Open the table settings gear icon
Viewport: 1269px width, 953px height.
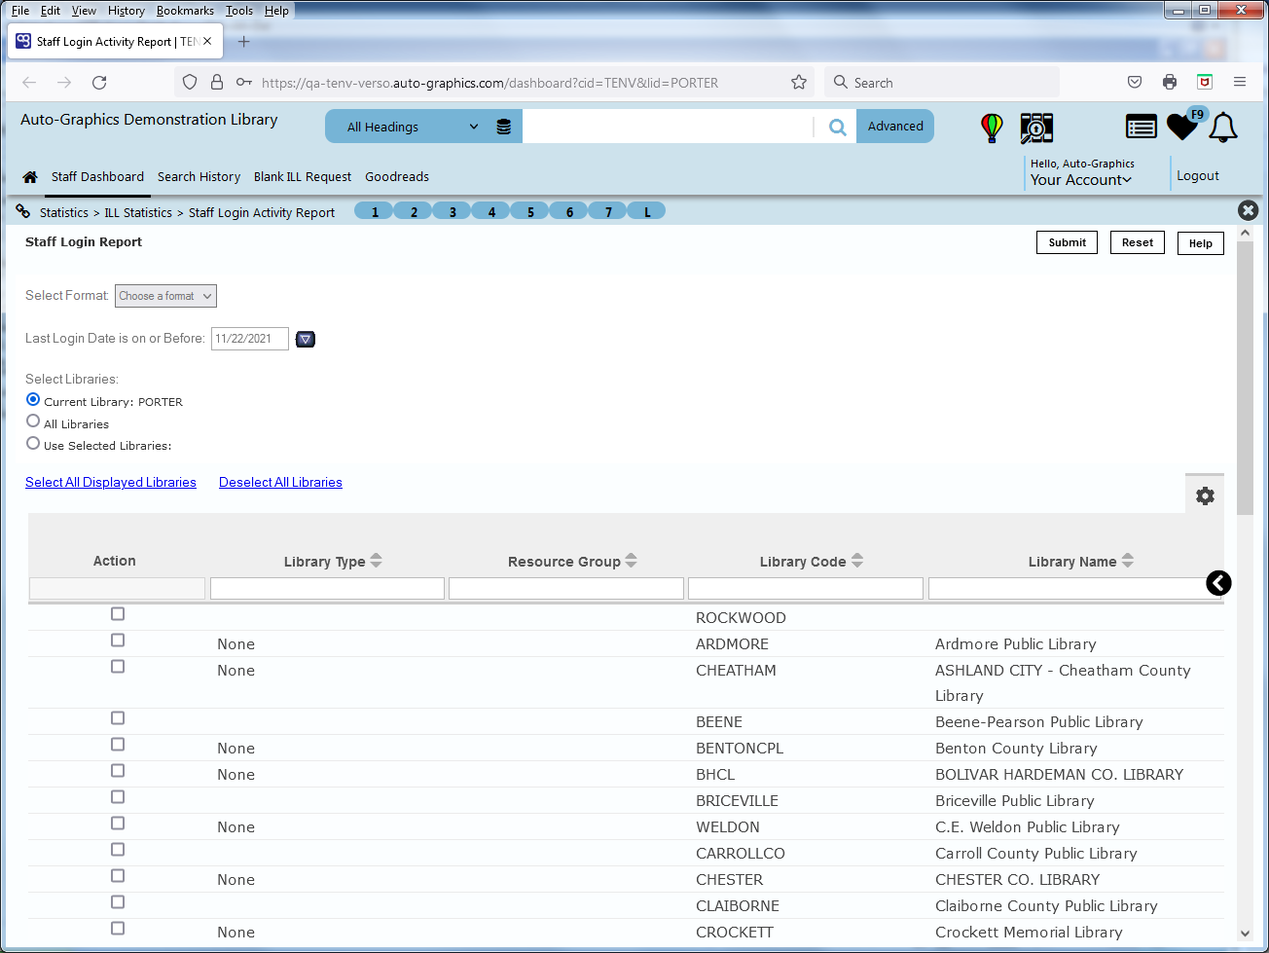pyautogui.click(x=1205, y=495)
